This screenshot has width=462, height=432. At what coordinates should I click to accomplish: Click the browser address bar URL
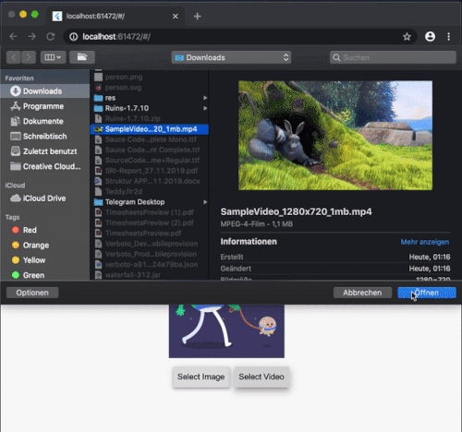click(116, 37)
